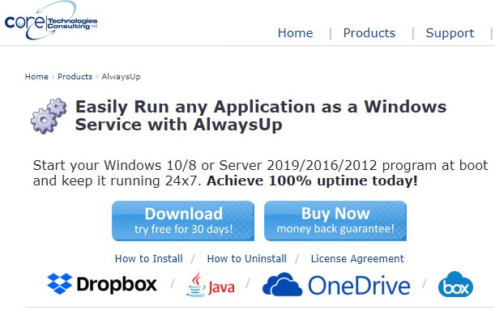Screen dimensions: 495x310
Task: Open the Products menu item
Action: (x=369, y=33)
